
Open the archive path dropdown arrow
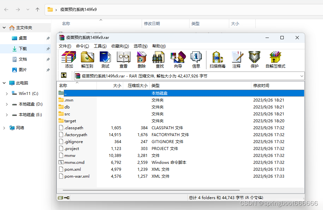(x=302, y=76)
